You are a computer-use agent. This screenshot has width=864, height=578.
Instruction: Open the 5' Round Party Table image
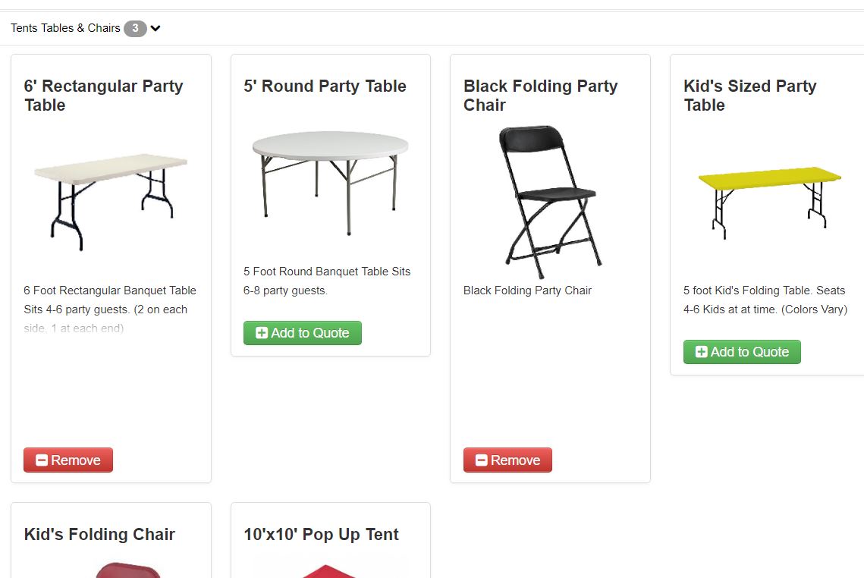[331, 173]
